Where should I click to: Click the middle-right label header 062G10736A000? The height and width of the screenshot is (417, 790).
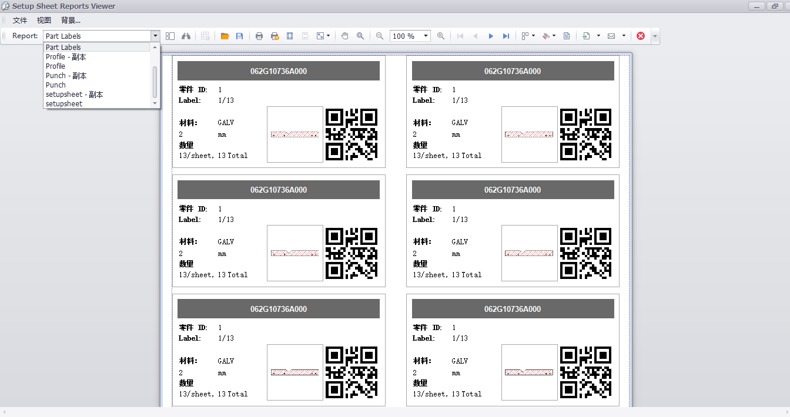[513, 190]
